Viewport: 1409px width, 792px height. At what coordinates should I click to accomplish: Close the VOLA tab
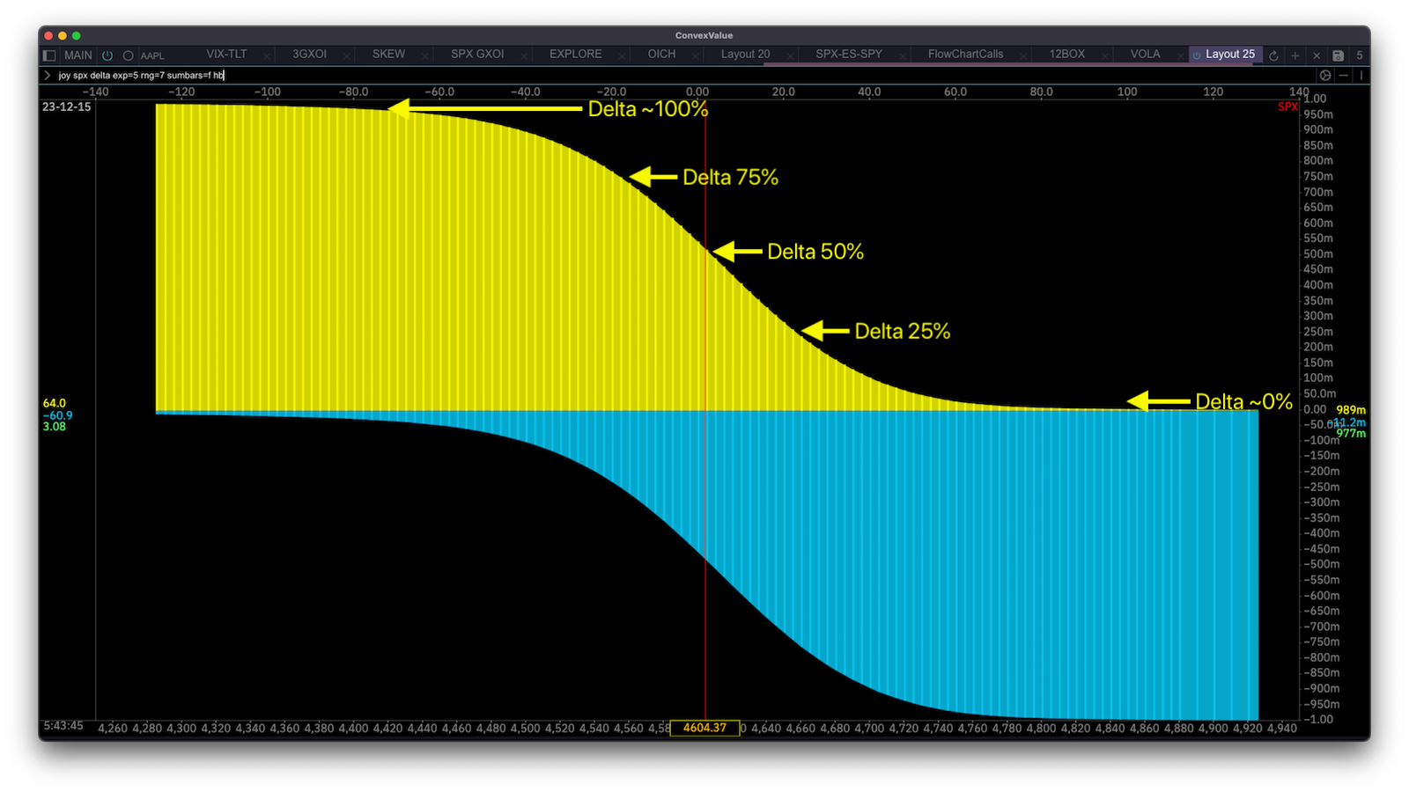(1180, 55)
